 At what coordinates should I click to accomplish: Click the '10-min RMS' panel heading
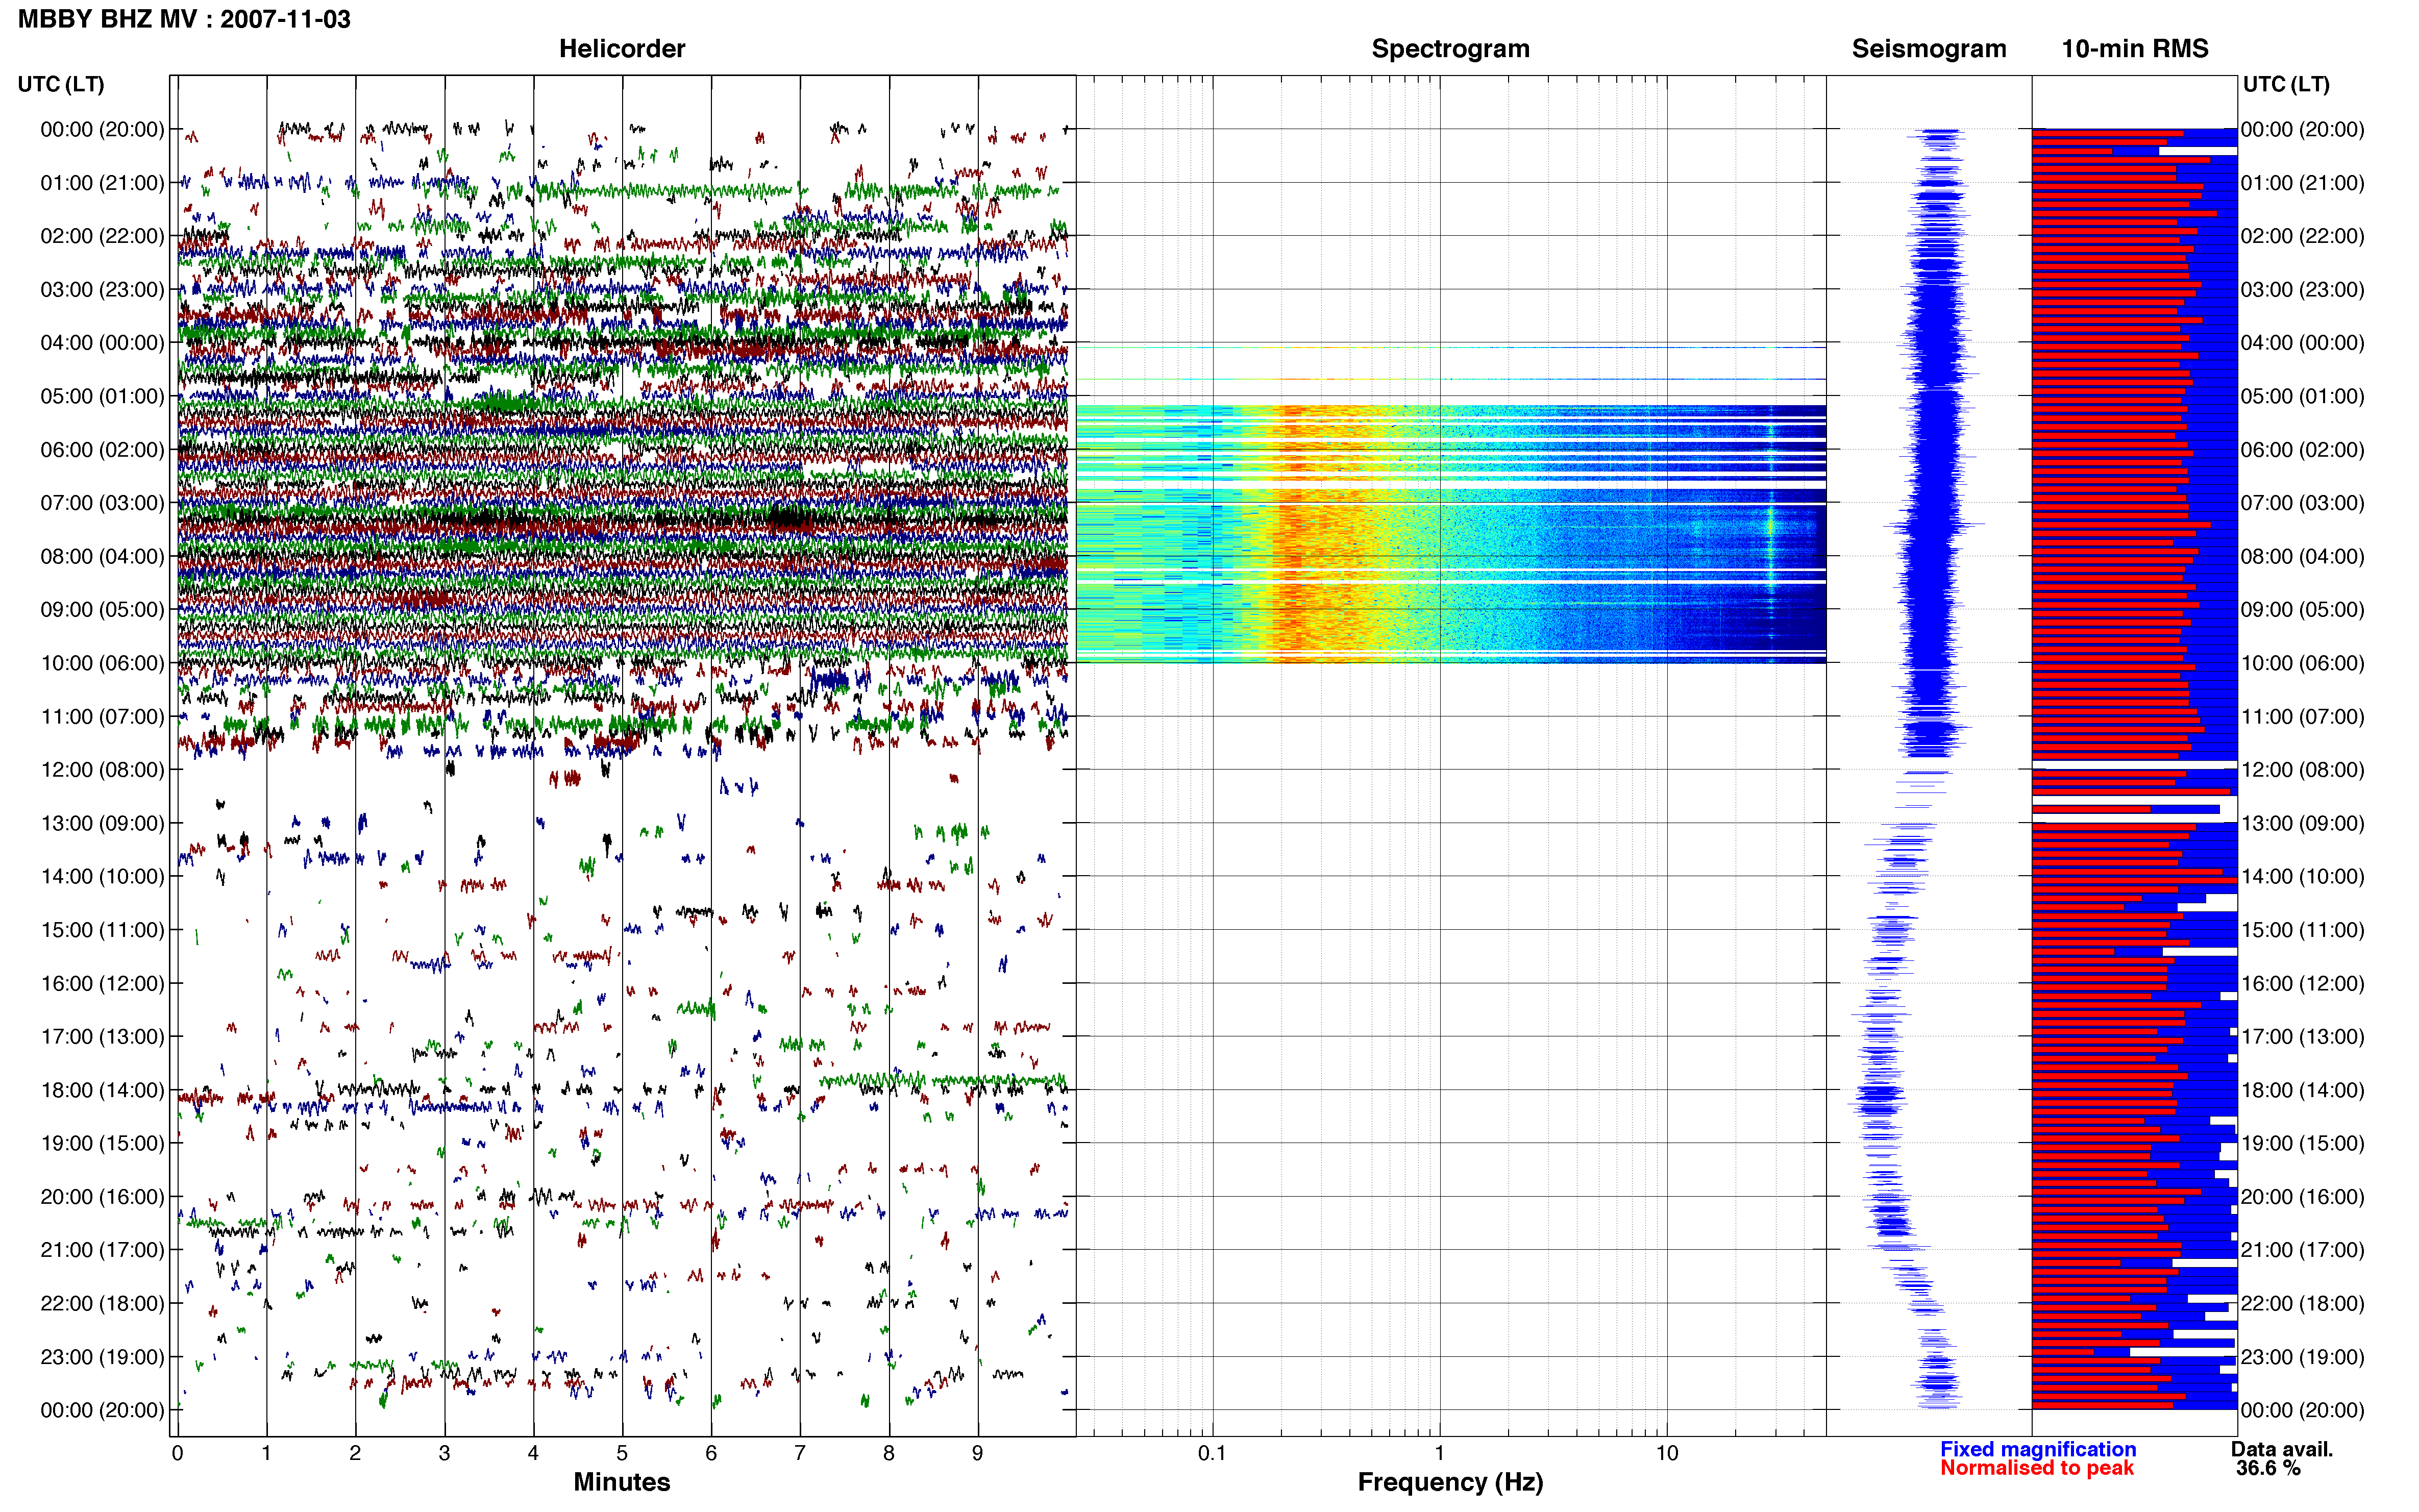click(2134, 48)
